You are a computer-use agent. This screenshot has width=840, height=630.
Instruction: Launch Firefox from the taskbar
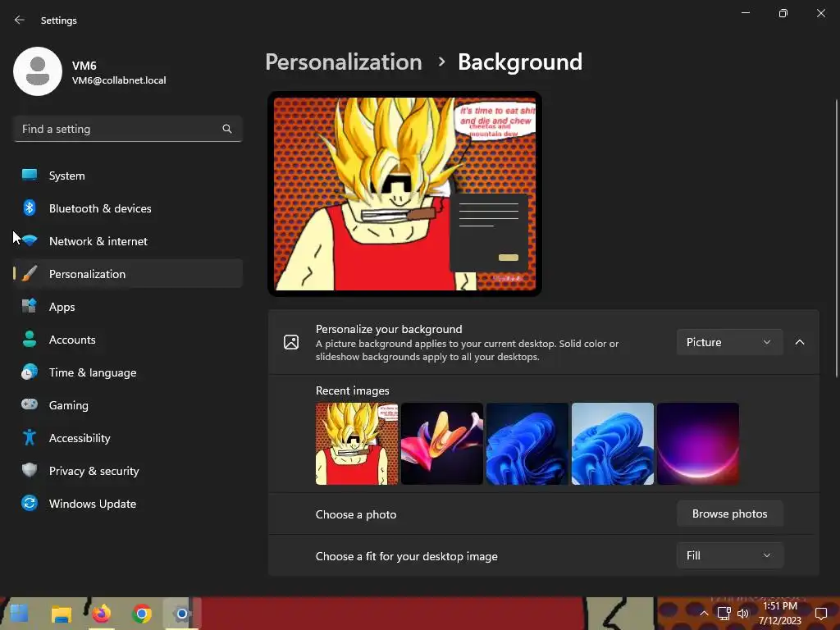(x=101, y=614)
